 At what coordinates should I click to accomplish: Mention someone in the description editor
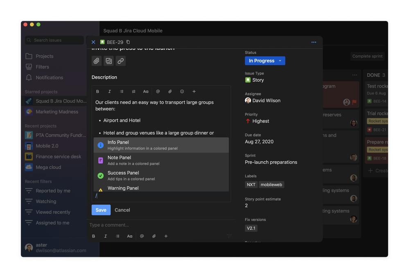(x=158, y=92)
